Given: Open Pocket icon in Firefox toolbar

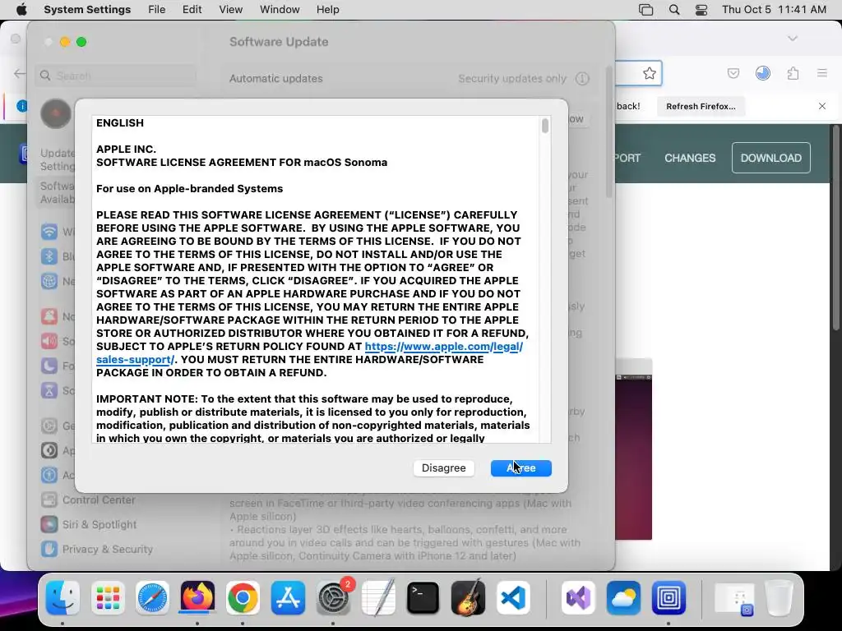Looking at the screenshot, I should (733, 73).
